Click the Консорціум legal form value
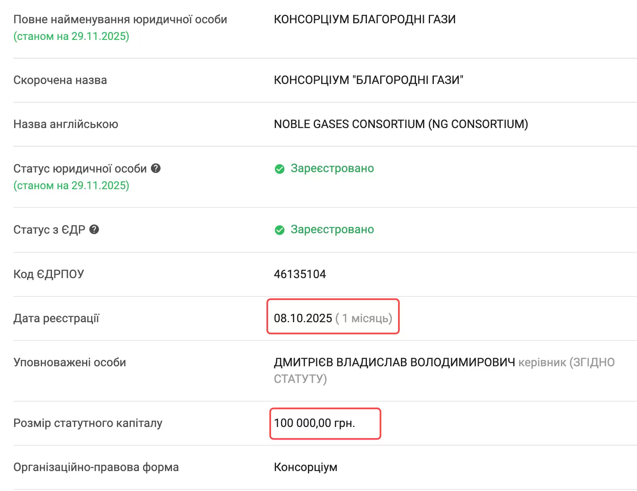This screenshot has width=637, height=491. pos(305,467)
